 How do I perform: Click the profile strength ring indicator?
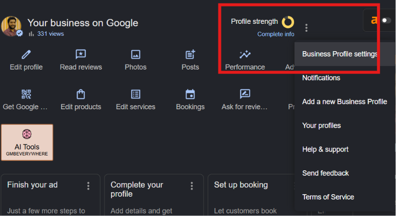click(x=288, y=22)
